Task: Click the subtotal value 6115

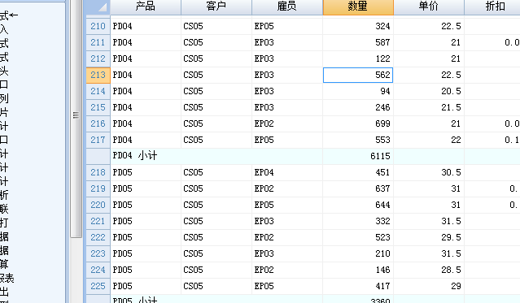Action: 358,156
